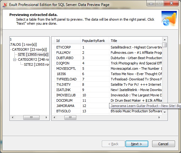The height and width of the screenshot is (153, 181).
Task: Click the Btvsolo Music Production cell
Action: point(136,111)
